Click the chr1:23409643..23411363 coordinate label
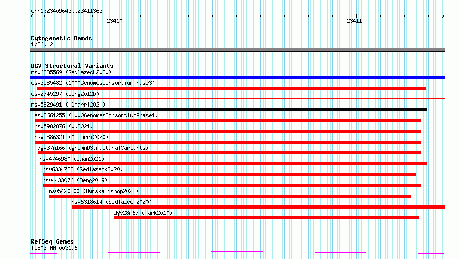Viewport: 459px width, 259px height. (x=67, y=11)
